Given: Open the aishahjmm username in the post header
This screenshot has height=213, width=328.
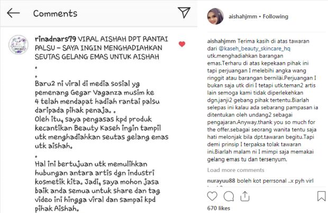Looking at the screenshot, I should 243,16.
